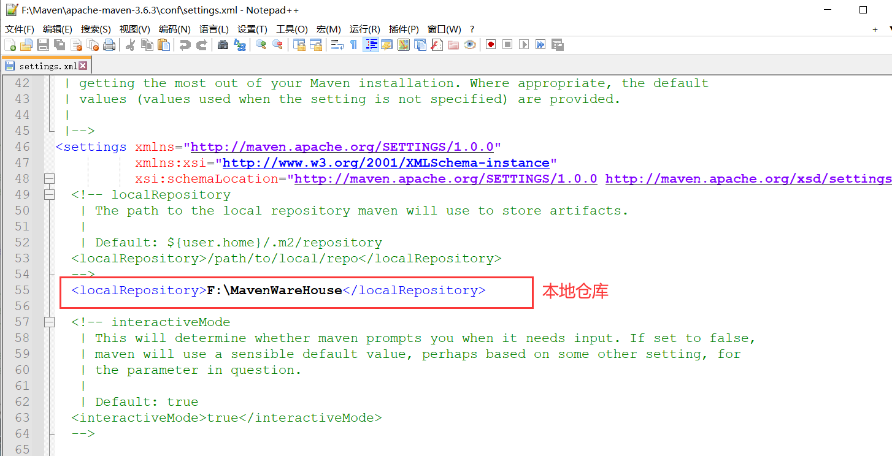Undo the last edit using the toolbar arrow
This screenshot has height=456, width=892.
(x=185, y=45)
